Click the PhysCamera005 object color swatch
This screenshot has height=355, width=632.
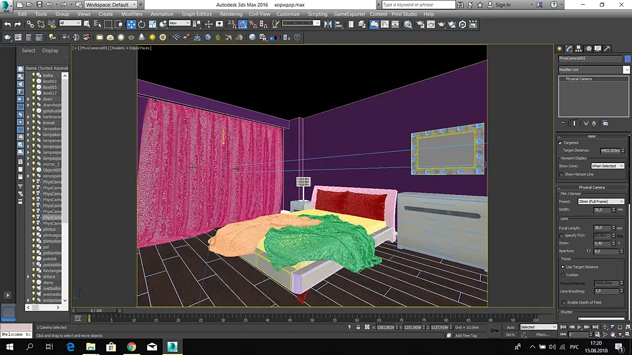627,59
